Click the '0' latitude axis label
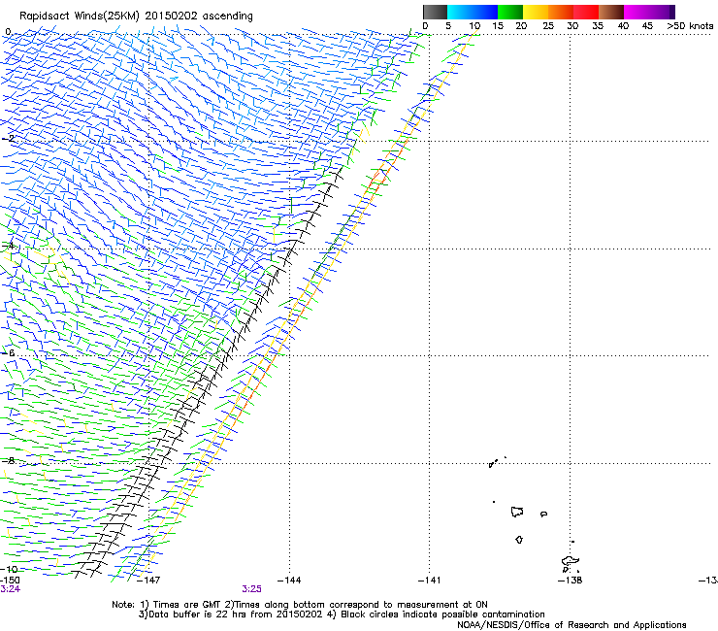 tap(8, 32)
